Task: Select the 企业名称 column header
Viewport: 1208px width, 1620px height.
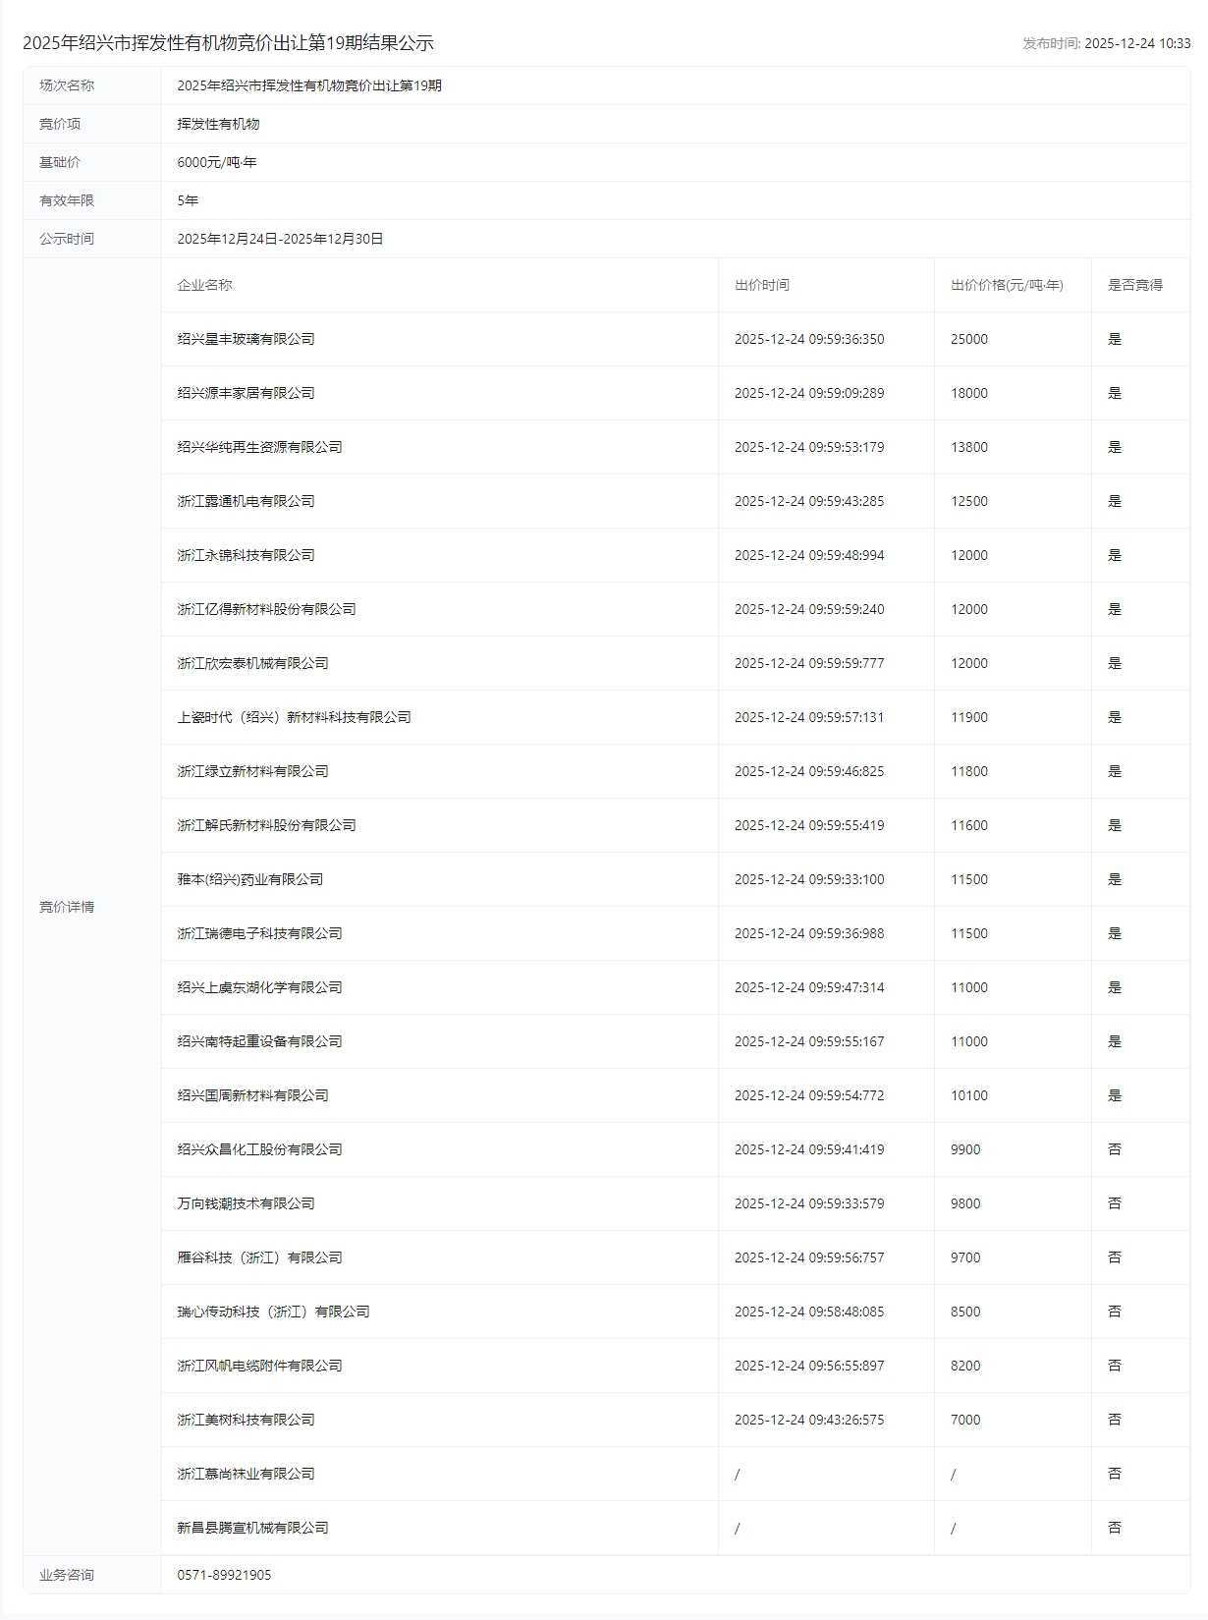Action: click(204, 285)
